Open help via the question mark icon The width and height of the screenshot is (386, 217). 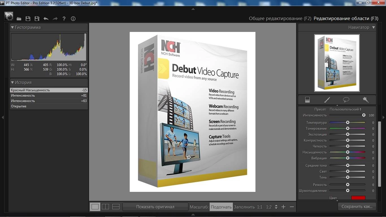(64, 19)
